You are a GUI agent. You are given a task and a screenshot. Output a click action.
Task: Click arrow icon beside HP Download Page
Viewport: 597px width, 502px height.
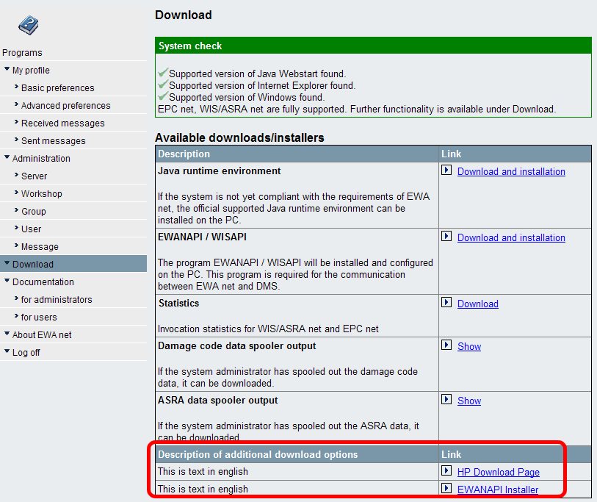(446, 471)
